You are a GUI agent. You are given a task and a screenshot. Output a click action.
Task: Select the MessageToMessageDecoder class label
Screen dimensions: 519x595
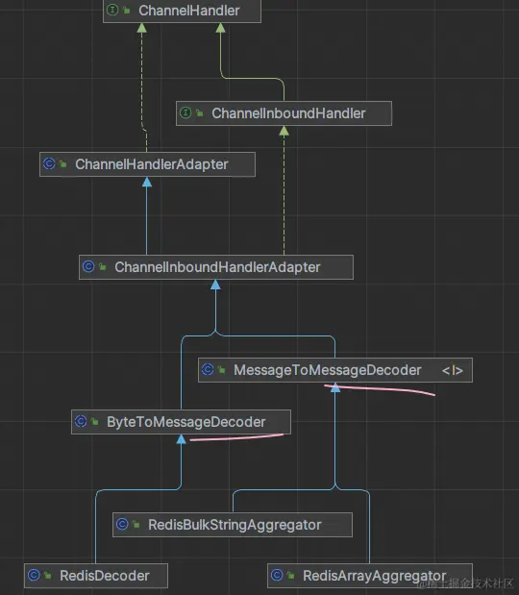click(328, 370)
